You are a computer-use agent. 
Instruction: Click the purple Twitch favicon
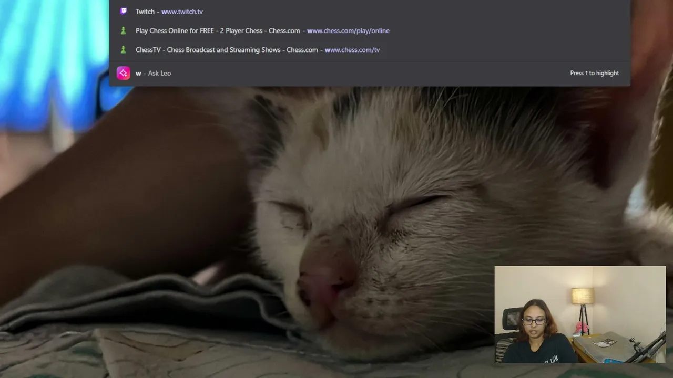[x=124, y=12]
